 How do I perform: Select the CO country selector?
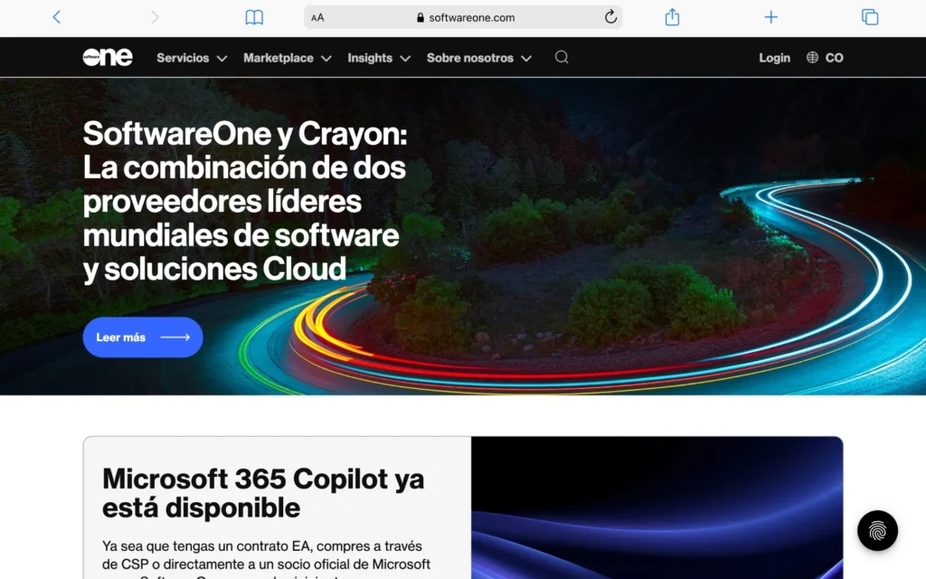click(x=834, y=58)
